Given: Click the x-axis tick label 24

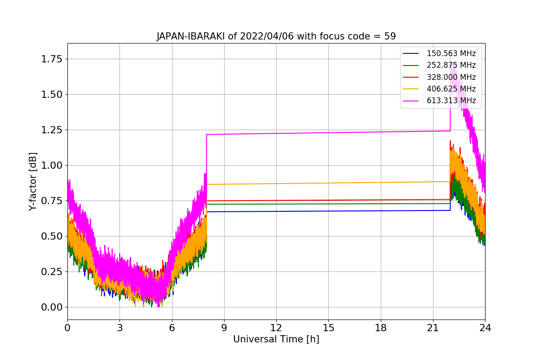Looking at the screenshot, I should (485, 328).
